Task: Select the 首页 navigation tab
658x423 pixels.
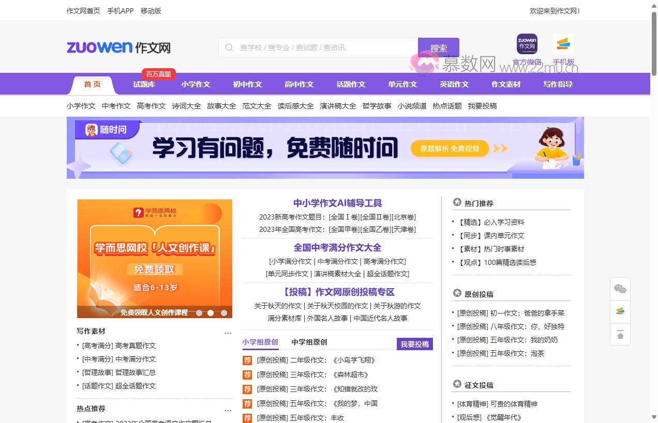Action: (92, 84)
